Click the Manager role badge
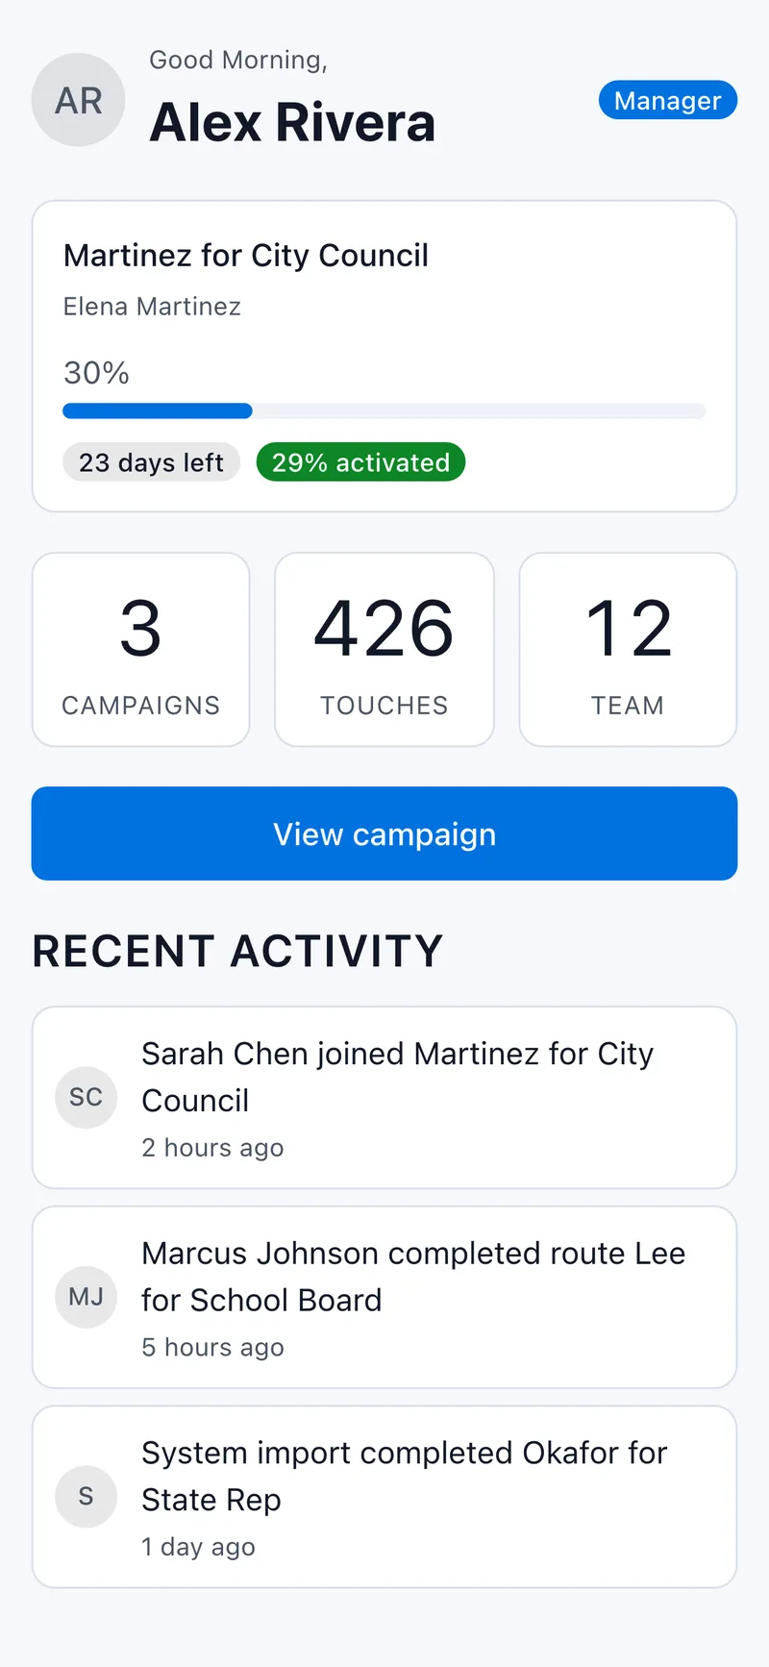Viewport: 769px width, 1667px height. [x=667, y=100]
